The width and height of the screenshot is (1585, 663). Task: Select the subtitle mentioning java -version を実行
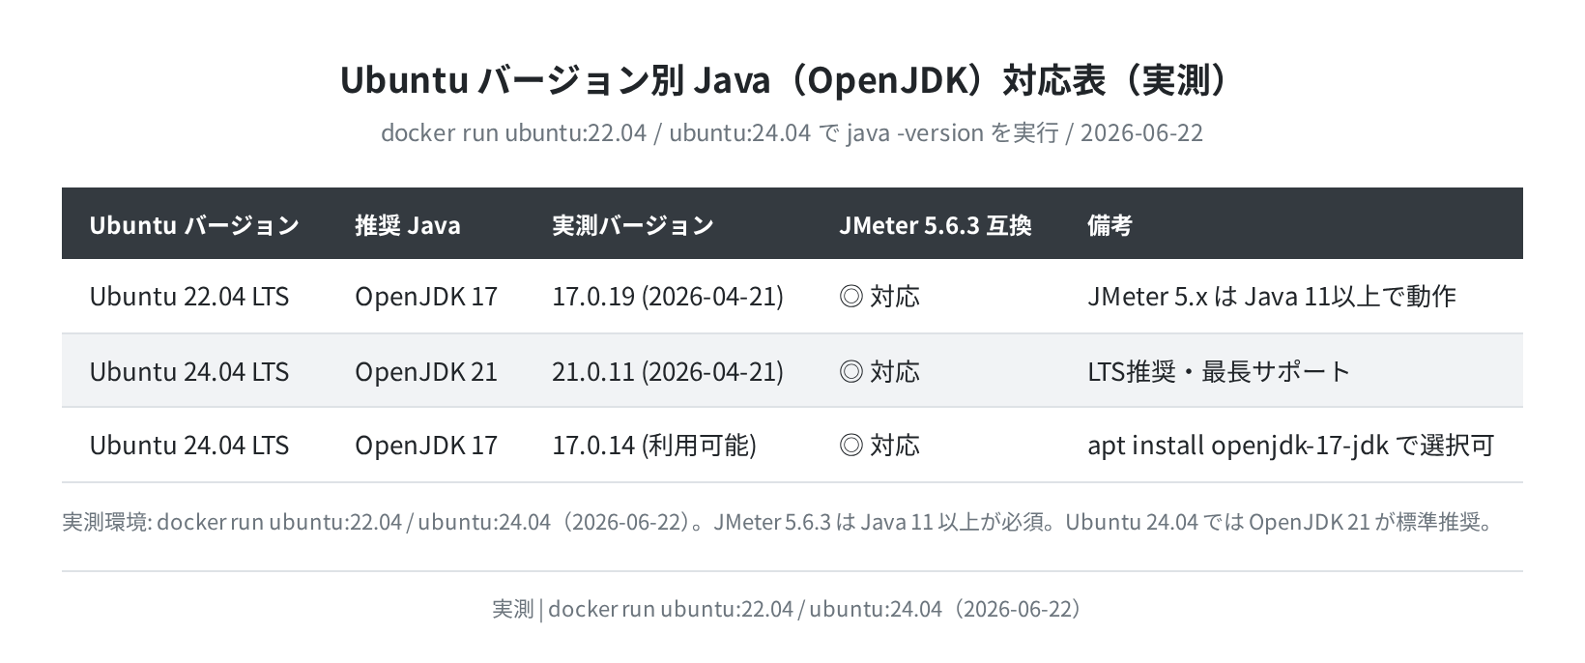(792, 132)
